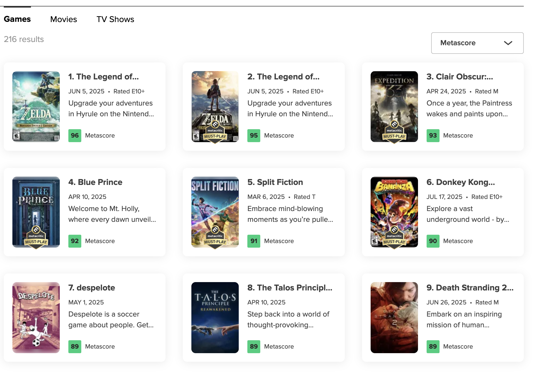This screenshot has width=534, height=372.
Task: Click the Metascore label beside the 90 score
Action: pyautogui.click(x=458, y=241)
